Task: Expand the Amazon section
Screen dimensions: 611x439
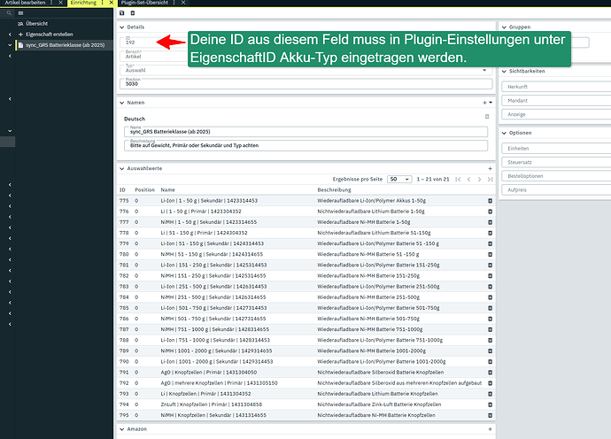Action: click(122, 428)
